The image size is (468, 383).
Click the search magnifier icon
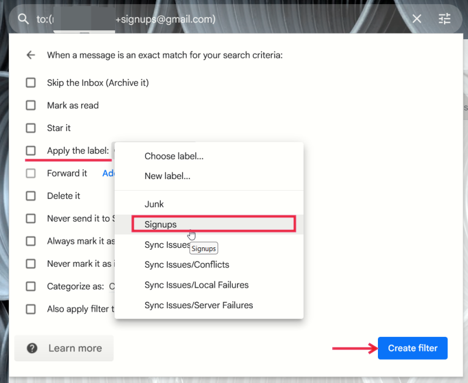(x=23, y=18)
